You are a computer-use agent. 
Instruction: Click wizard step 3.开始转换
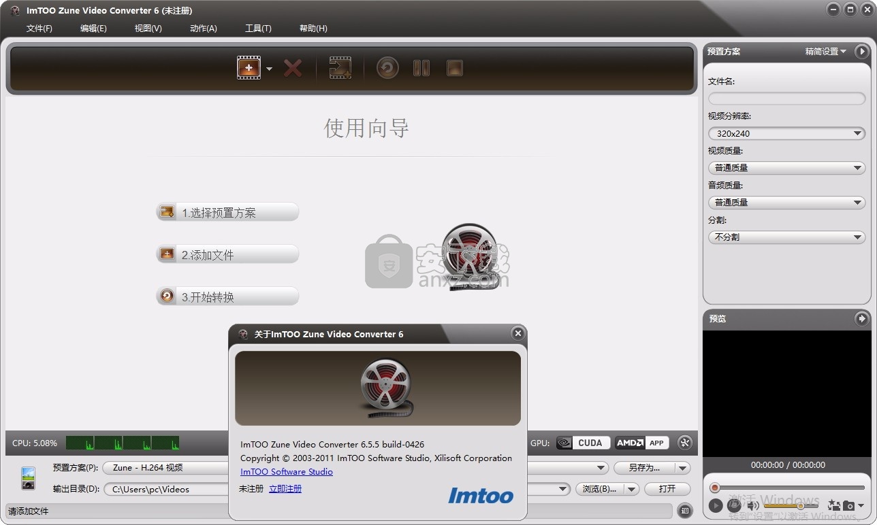(227, 297)
